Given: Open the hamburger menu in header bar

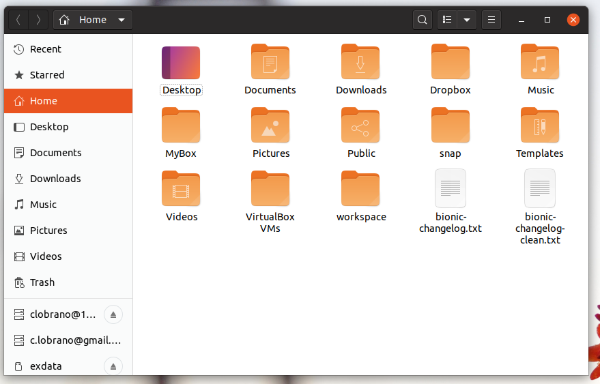Looking at the screenshot, I should (491, 20).
